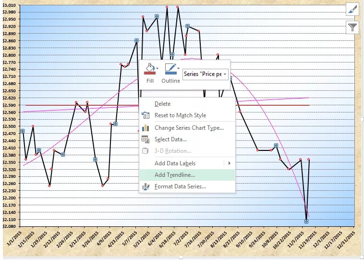Click the 1/1/2015 date axis label
Viewport: 364px width, 260px height.
tap(14, 238)
